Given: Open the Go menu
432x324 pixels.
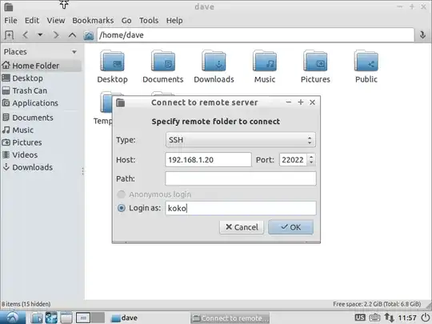Looking at the screenshot, I should tap(126, 20).
